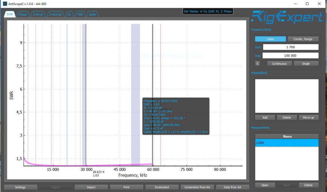This screenshot has height=192, width=327.
Task: Click the Fq column in marker header
Action: pos(205,12)
